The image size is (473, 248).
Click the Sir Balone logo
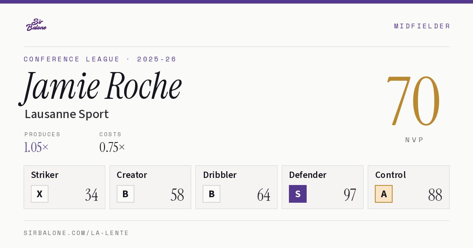tap(36, 25)
